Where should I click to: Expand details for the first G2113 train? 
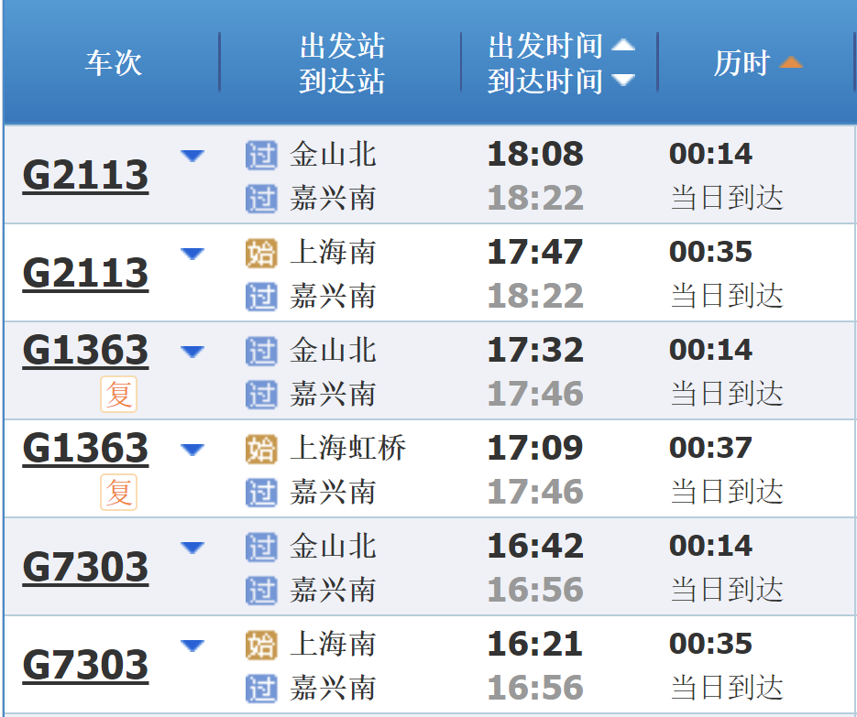[192, 157]
